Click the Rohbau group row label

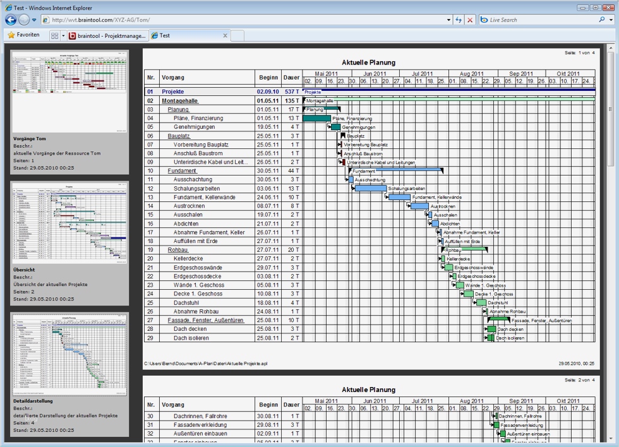177,250
